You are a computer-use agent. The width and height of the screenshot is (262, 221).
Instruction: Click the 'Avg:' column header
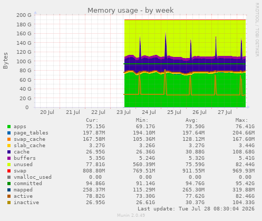tap(192, 120)
